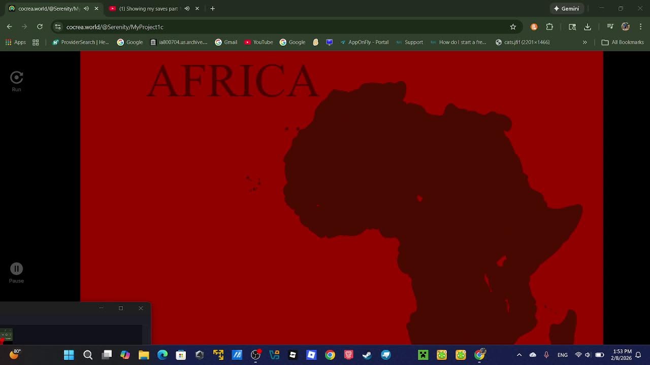The width and height of the screenshot is (650, 365).
Task: Open the Gmail bookmark
Action: (226, 42)
